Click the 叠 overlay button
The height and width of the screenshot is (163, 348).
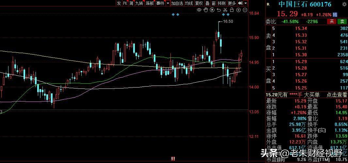[x=207, y=3]
